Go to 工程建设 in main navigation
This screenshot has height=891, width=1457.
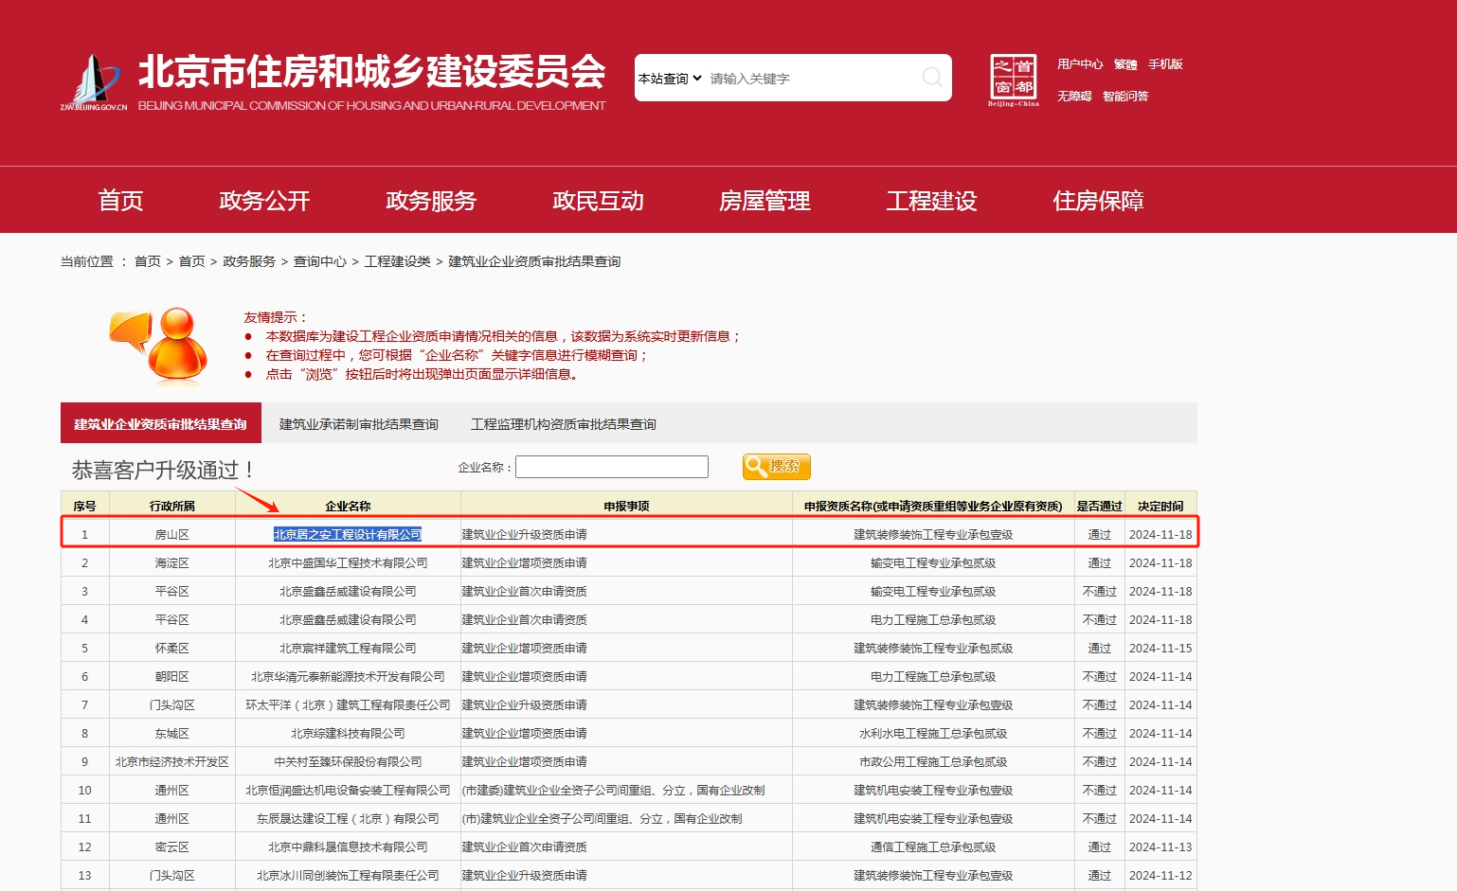[x=931, y=201]
